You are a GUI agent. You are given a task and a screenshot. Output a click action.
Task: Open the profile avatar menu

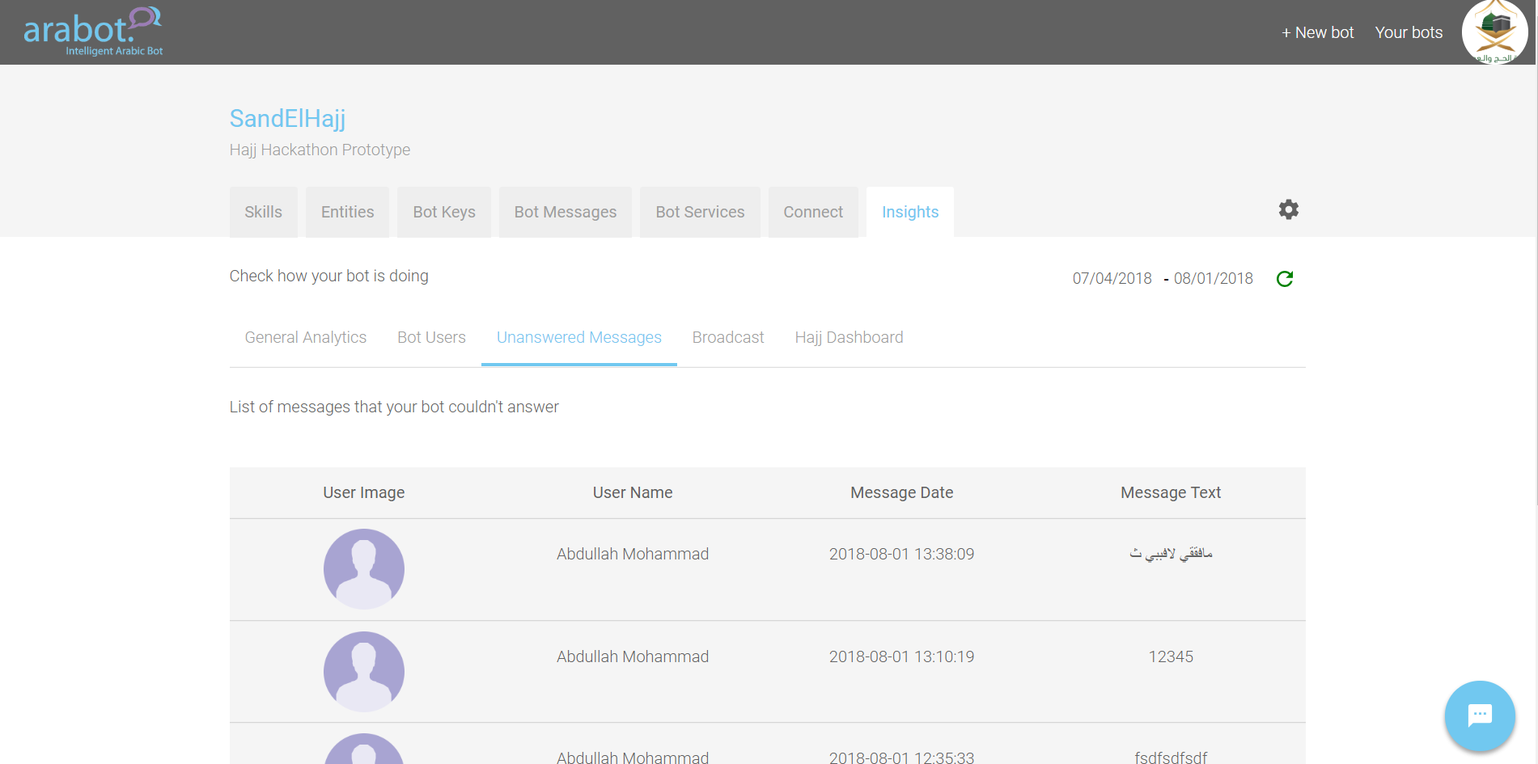tap(1494, 32)
